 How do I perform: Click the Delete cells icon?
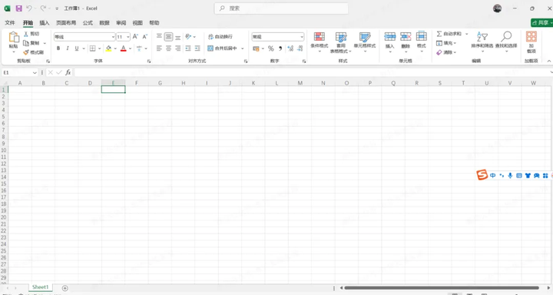tap(406, 36)
